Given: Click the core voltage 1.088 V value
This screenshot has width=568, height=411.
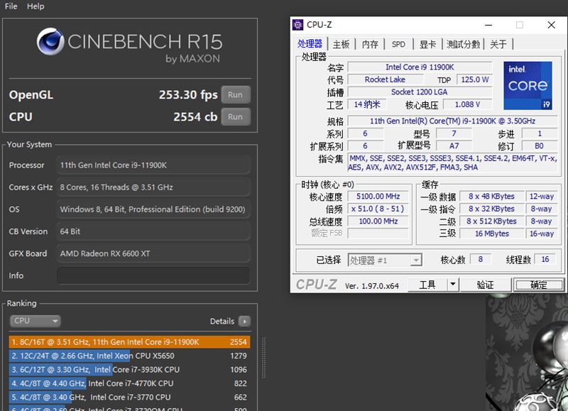Looking at the screenshot, I should (x=468, y=104).
